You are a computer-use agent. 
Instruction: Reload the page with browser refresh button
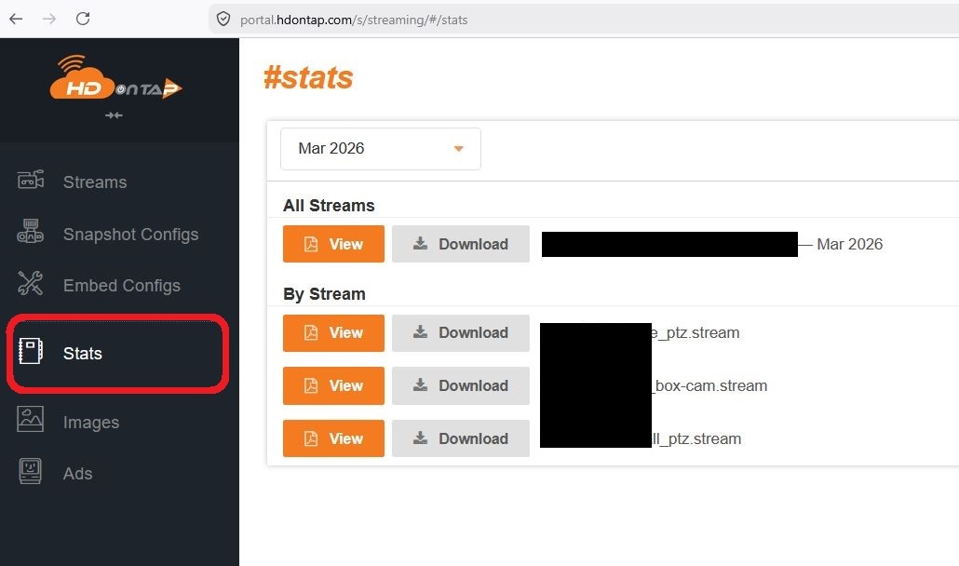click(x=83, y=19)
